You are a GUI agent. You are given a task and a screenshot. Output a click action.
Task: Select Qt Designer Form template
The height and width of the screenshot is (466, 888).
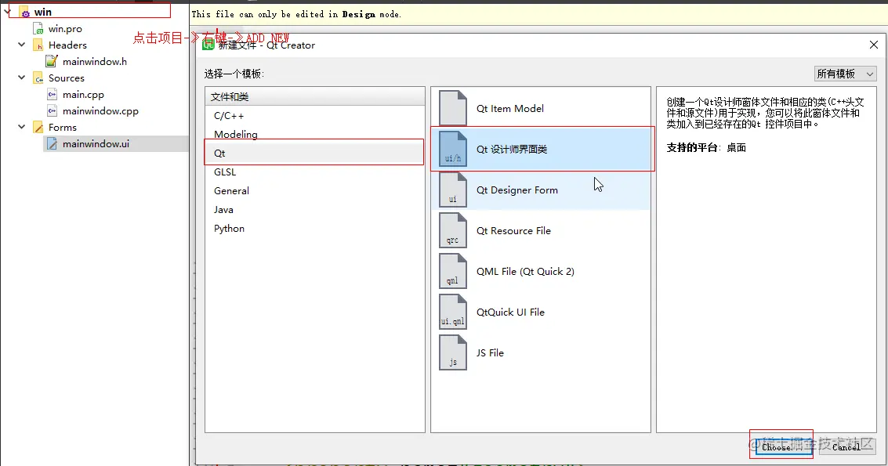coord(541,190)
